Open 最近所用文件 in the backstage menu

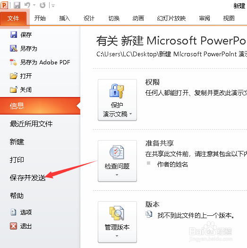click(x=31, y=124)
